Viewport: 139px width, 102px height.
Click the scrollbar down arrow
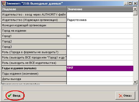(x=135, y=82)
